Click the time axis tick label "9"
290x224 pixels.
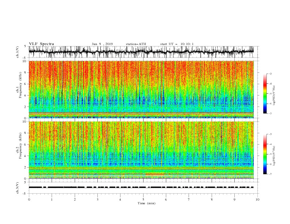[234, 199]
